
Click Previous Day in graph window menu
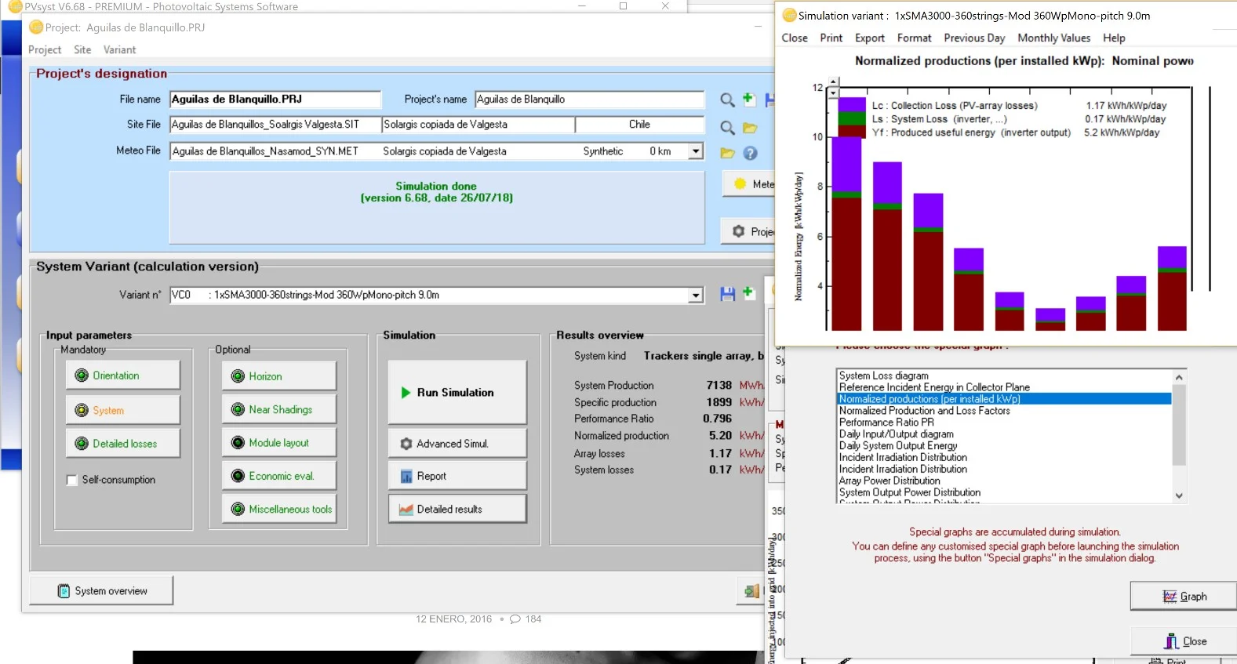point(974,38)
